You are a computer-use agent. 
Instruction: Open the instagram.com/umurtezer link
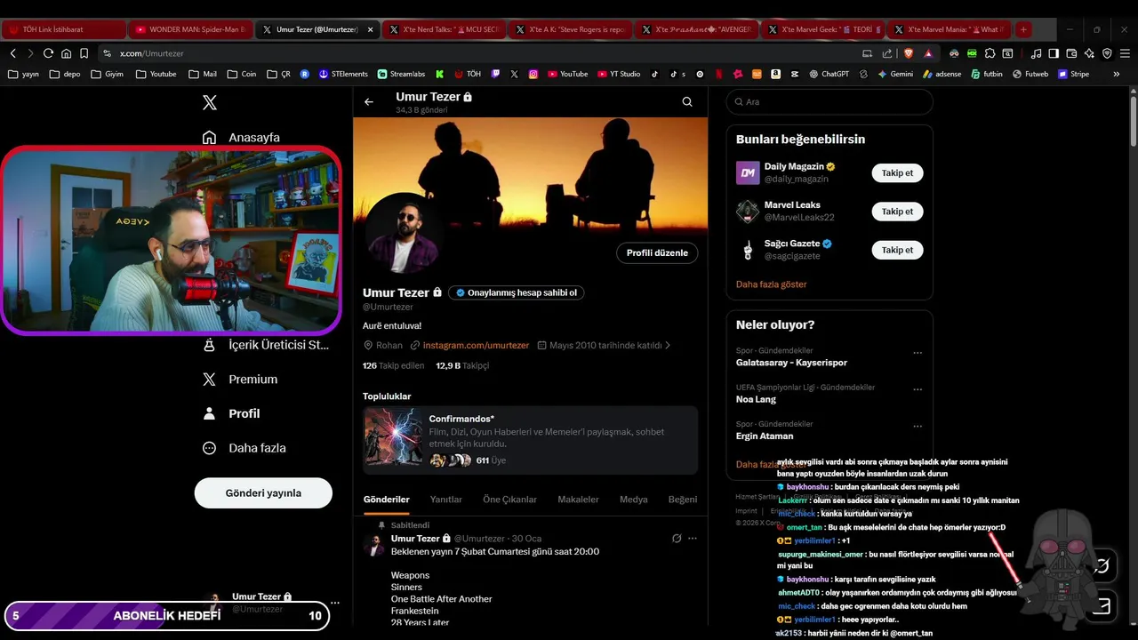point(476,345)
